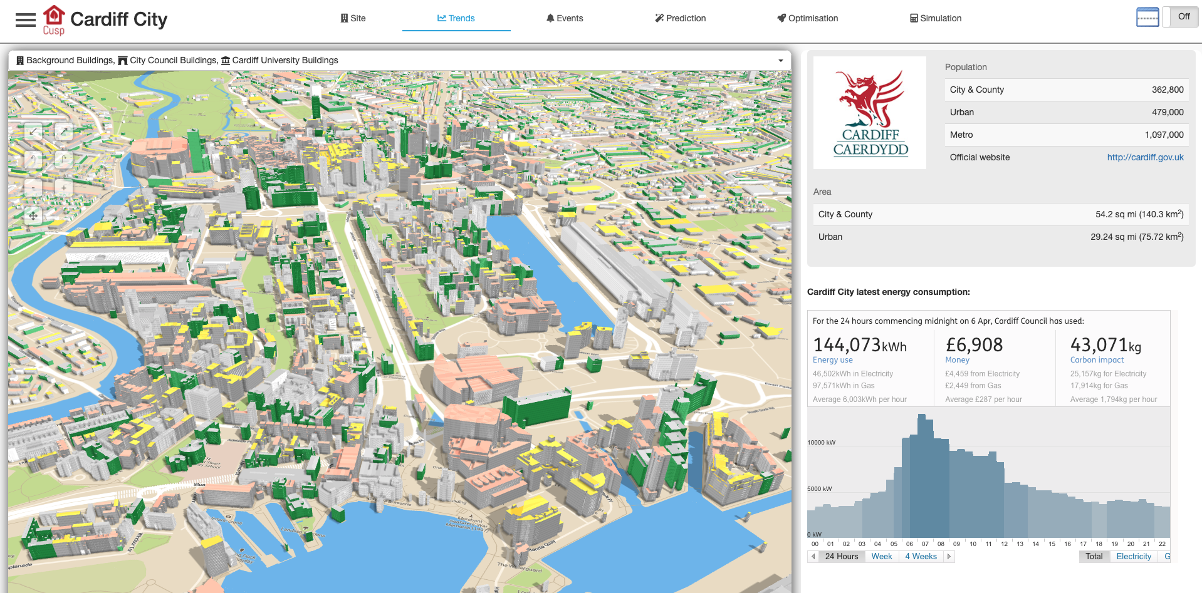
Task: Show Electricity only in chart
Action: [x=1134, y=556]
